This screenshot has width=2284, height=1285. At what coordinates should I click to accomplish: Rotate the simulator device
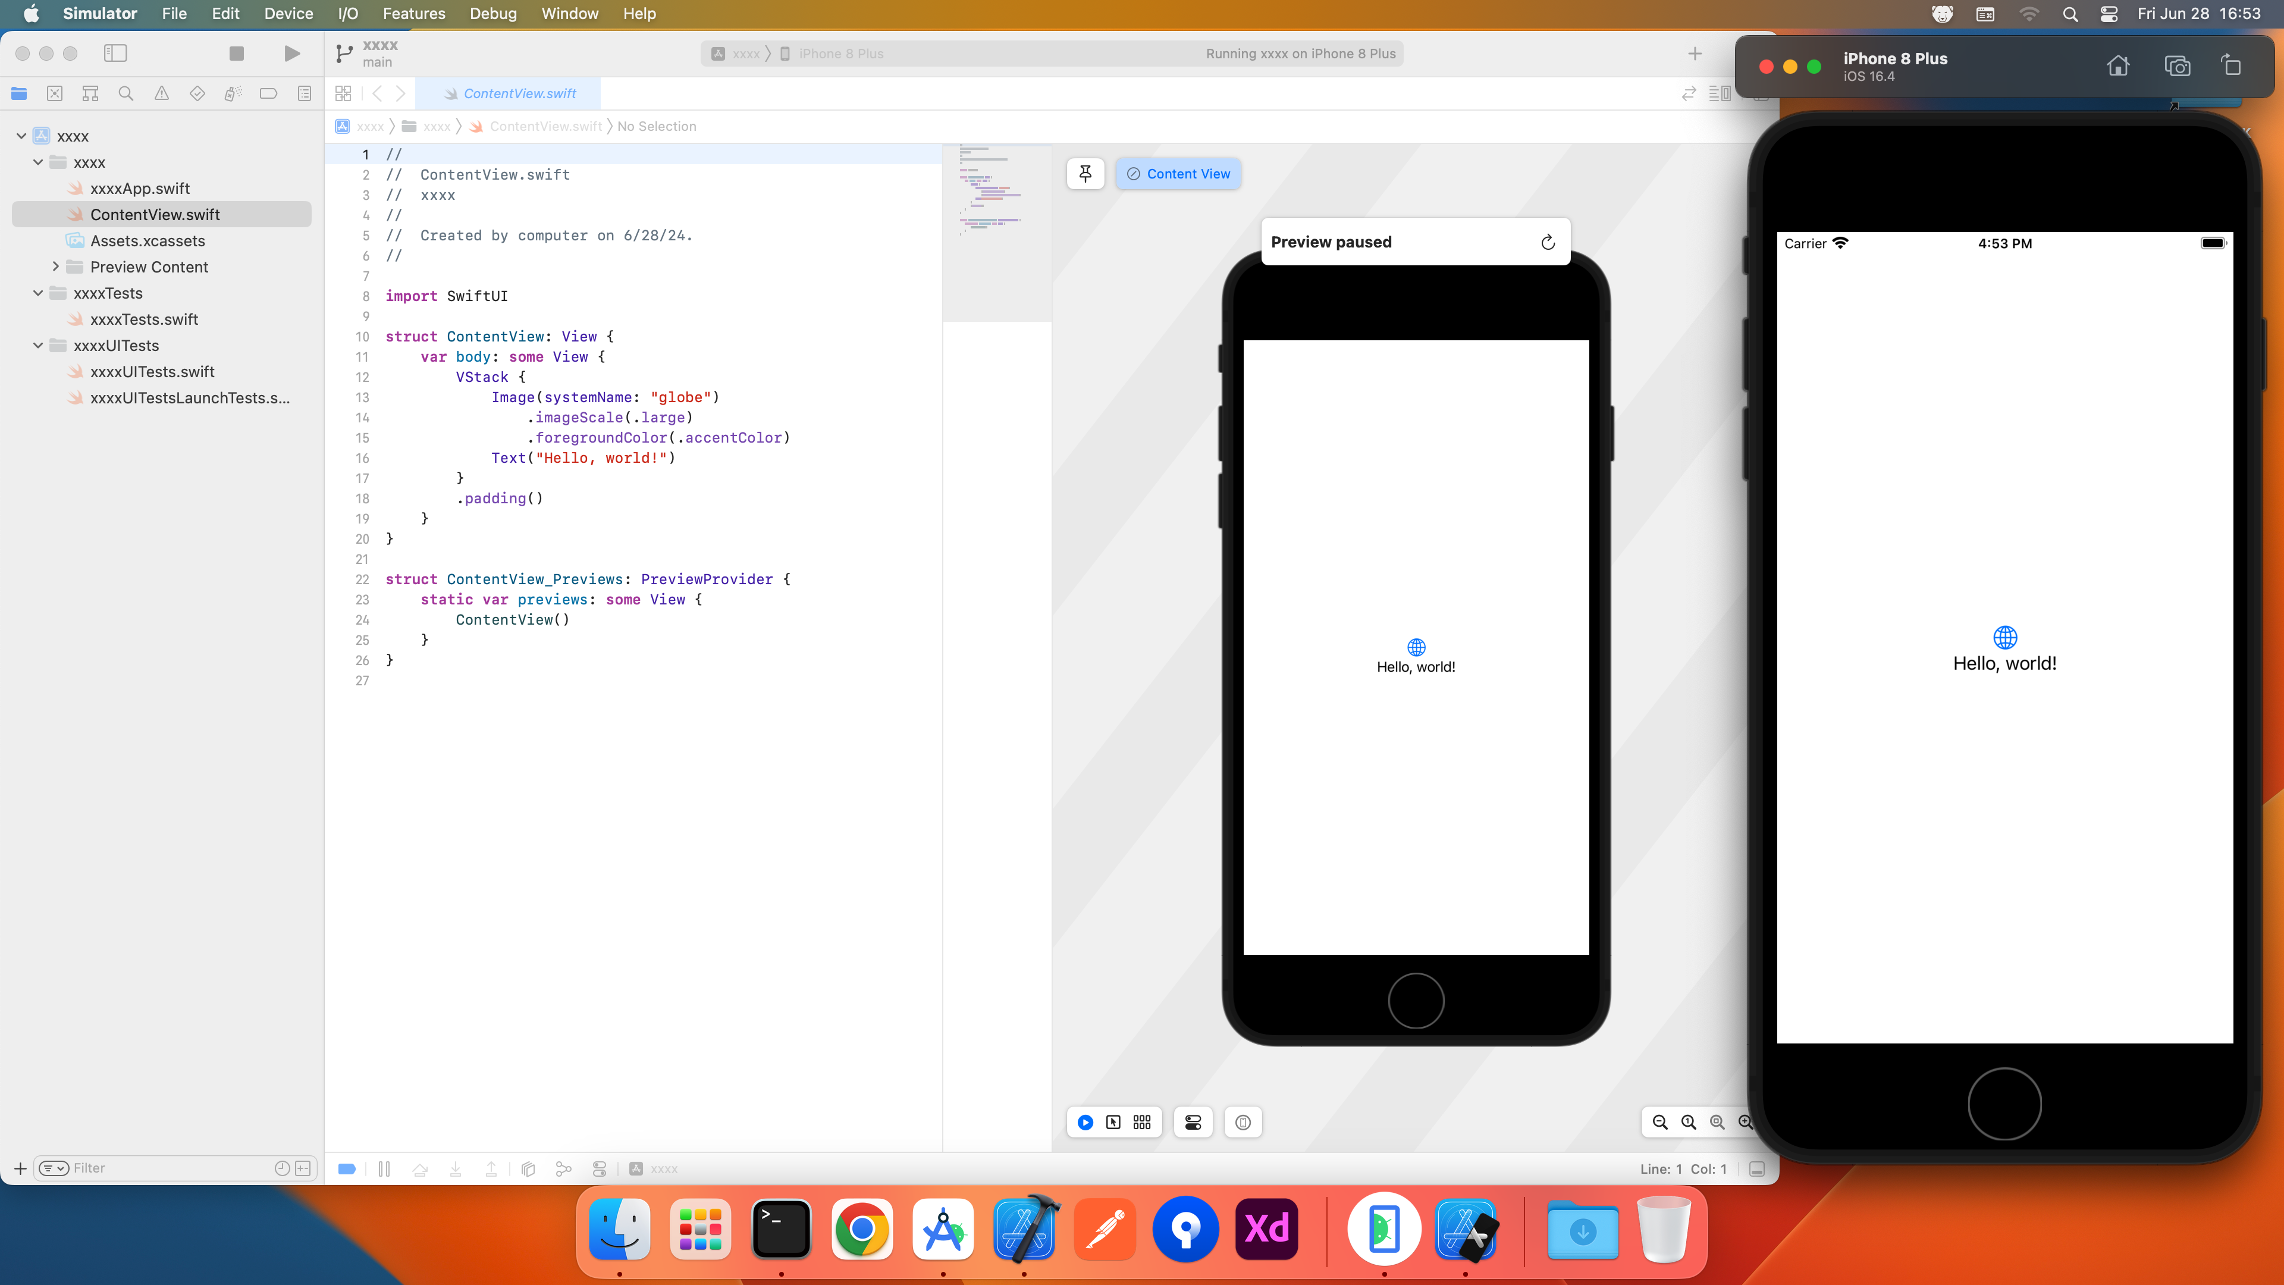click(2231, 65)
